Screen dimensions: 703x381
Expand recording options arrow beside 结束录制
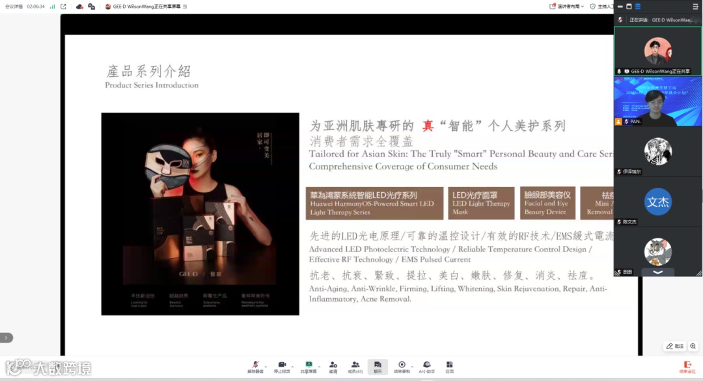(x=413, y=367)
